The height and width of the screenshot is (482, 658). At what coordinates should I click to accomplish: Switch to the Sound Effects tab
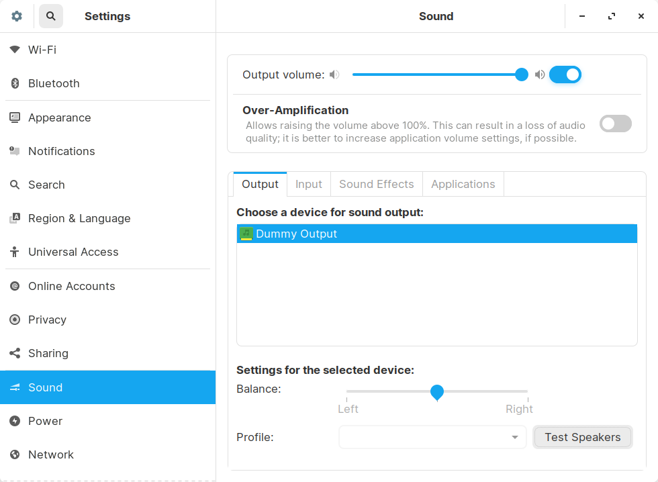[x=376, y=184]
